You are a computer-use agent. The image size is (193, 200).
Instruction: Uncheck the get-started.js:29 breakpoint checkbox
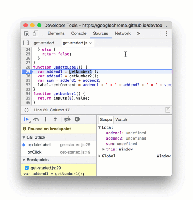coord(26,168)
